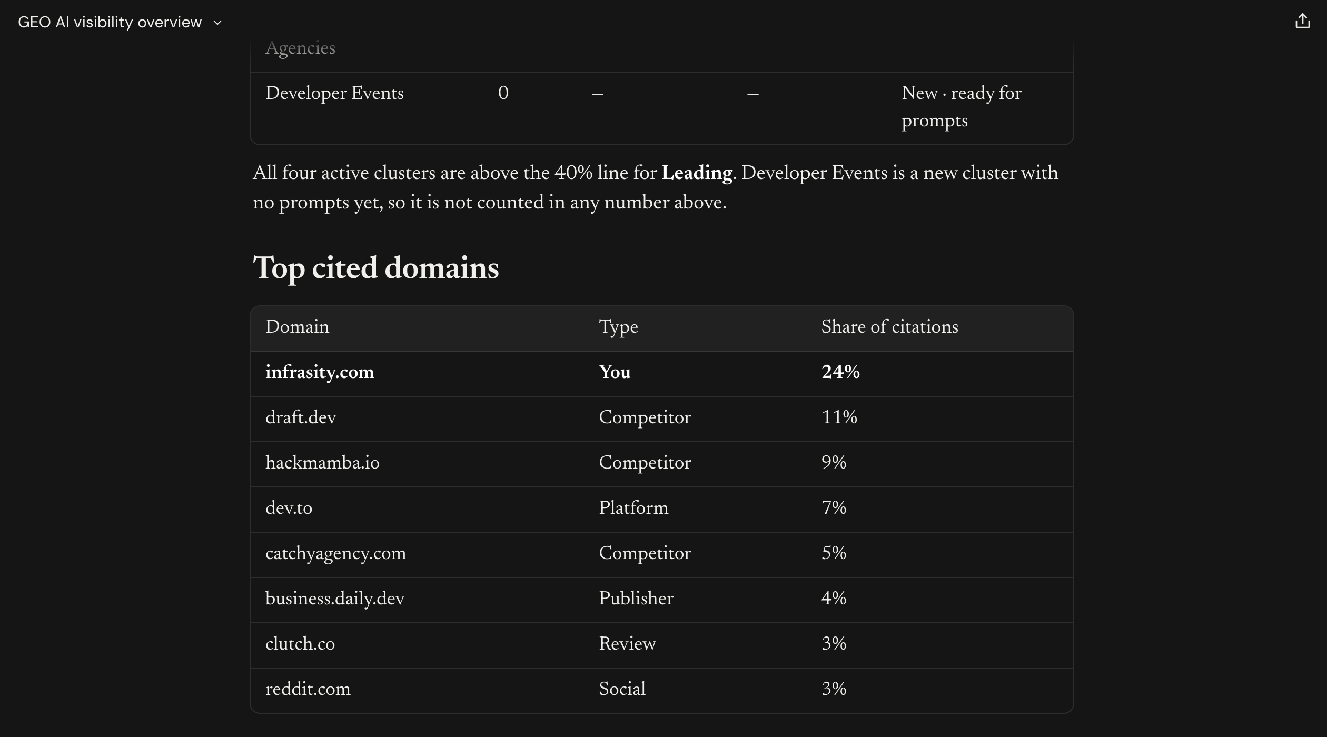Screen dimensions: 1327x737
Task: Click the 3% share for clutch.co
Action: [x=834, y=644]
